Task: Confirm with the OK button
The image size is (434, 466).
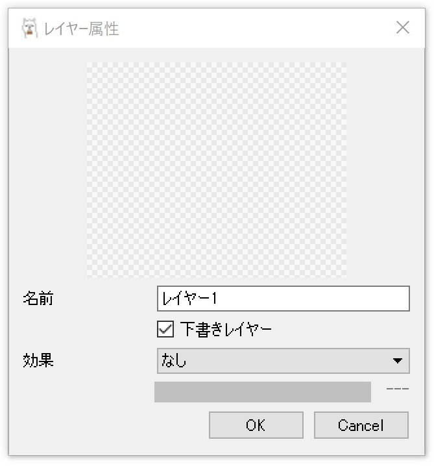Action: coord(256,425)
